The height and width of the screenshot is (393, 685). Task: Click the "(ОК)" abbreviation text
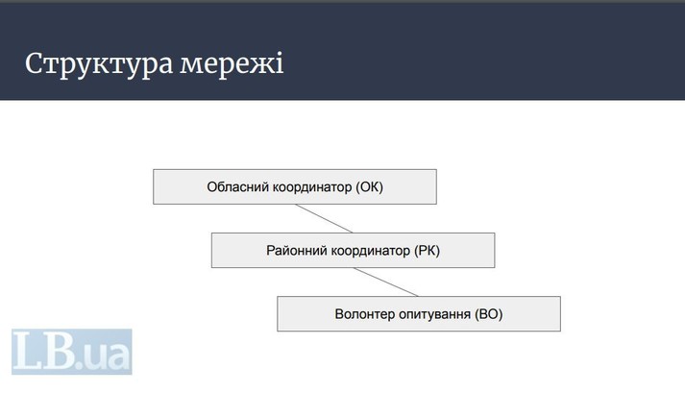(x=369, y=187)
